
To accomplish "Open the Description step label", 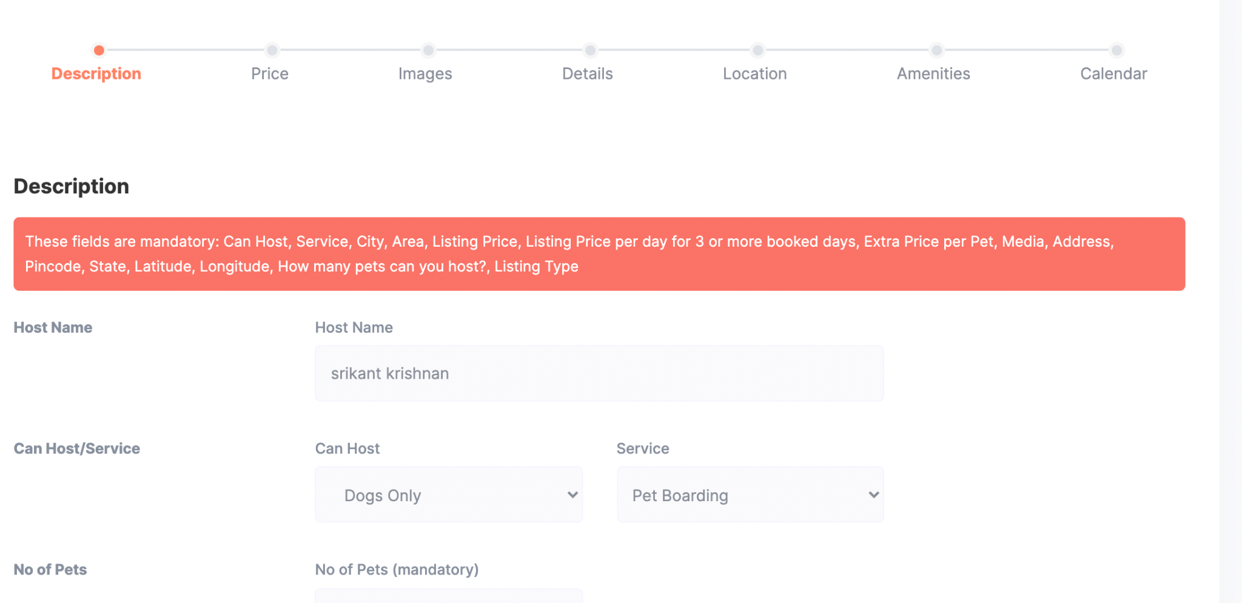I will pyautogui.click(x=96, y=74).
